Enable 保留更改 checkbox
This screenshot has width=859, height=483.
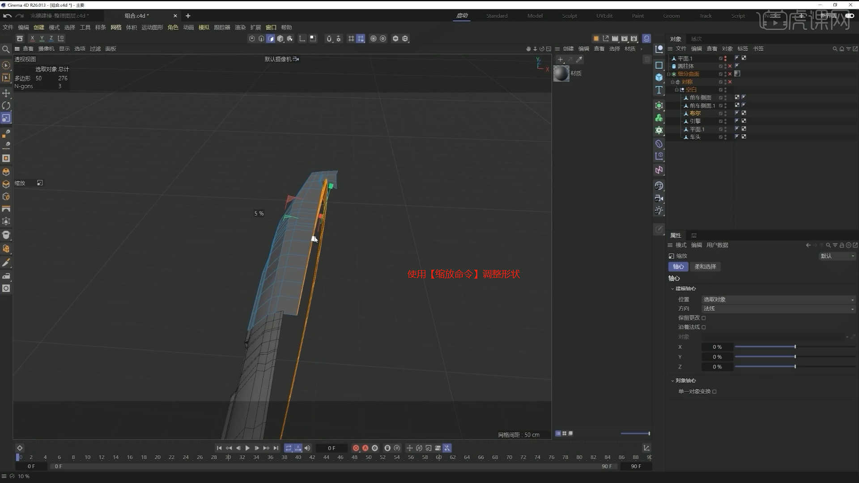[704, 318]
